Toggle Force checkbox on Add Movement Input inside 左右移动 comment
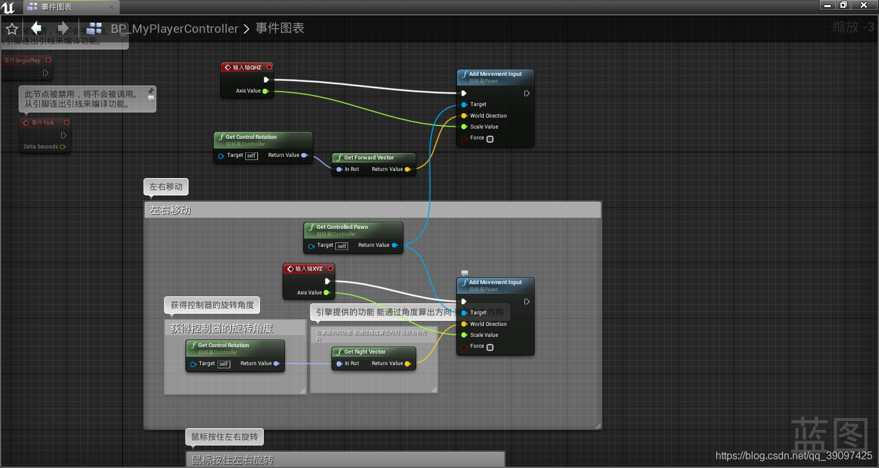The width and height of the screenshot is (879, 468). point(490,347)
